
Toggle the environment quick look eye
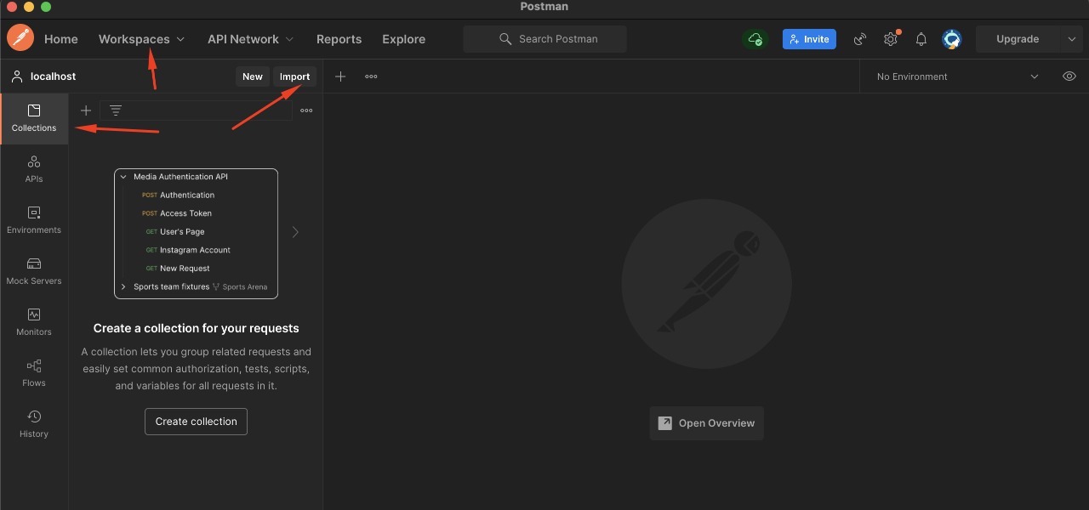[x=1069, y=76]
